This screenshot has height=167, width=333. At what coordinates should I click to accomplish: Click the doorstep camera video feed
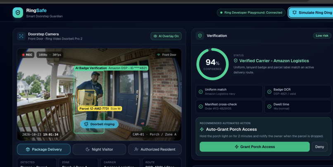click(x=99, y=94)
